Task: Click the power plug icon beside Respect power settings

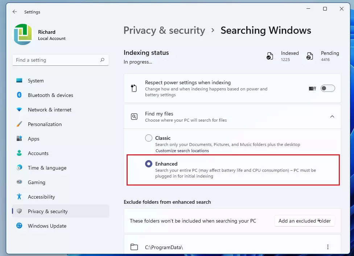Action: tap(134, 88)
